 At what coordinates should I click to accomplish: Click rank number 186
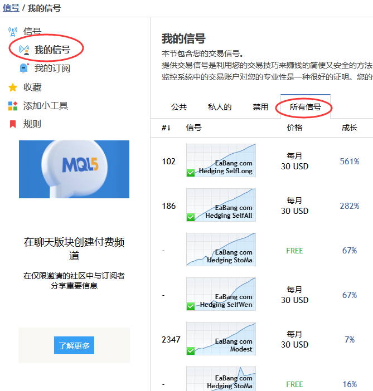tap(169, 206)
